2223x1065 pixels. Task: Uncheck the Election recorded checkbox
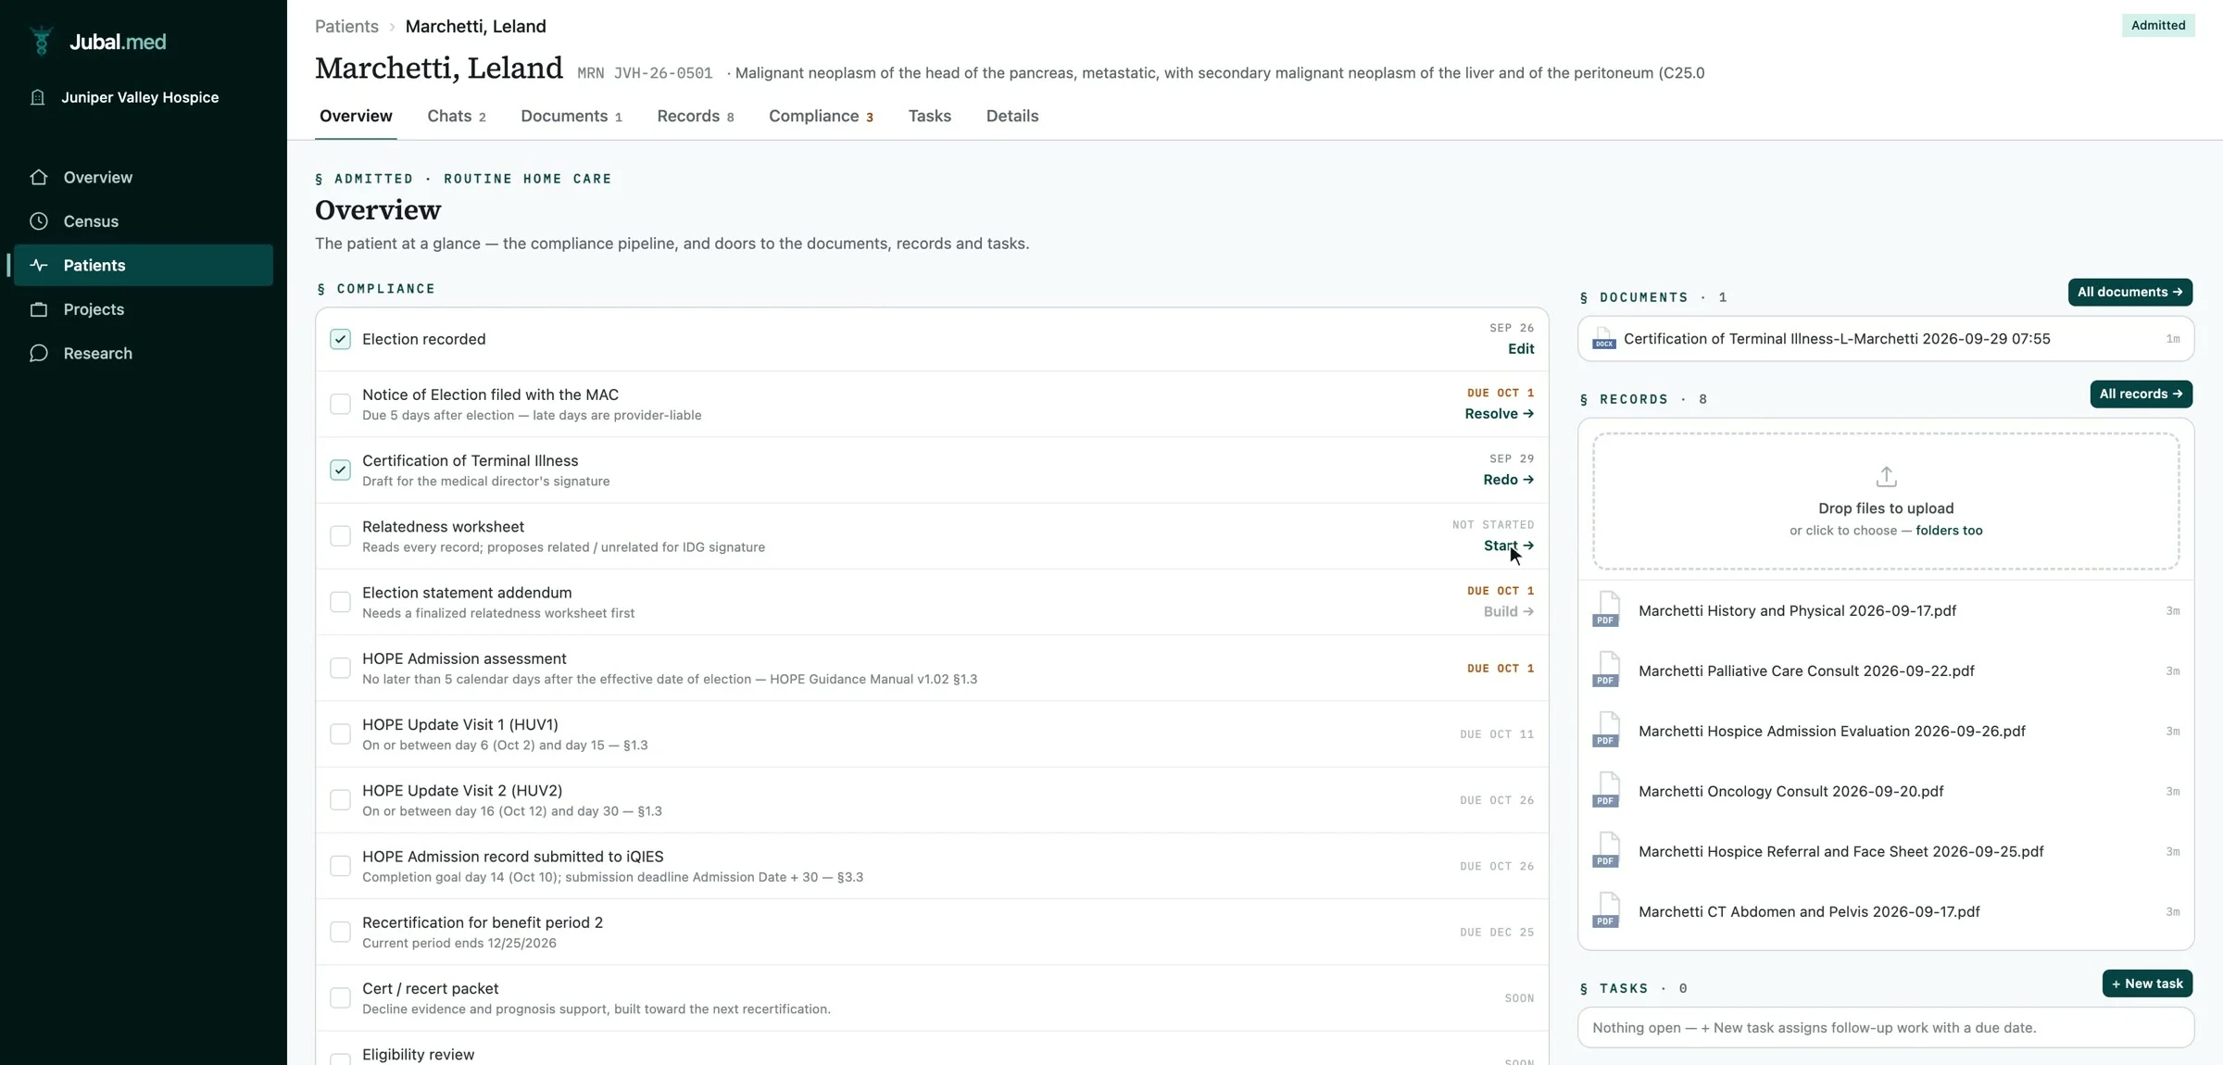pyautogui.click(x=340, y=339)
